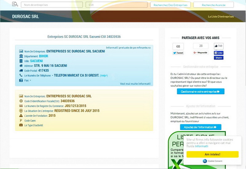Click the Facebook Like button
Viewport: 246px width, 169px height.
coord(219,53)
